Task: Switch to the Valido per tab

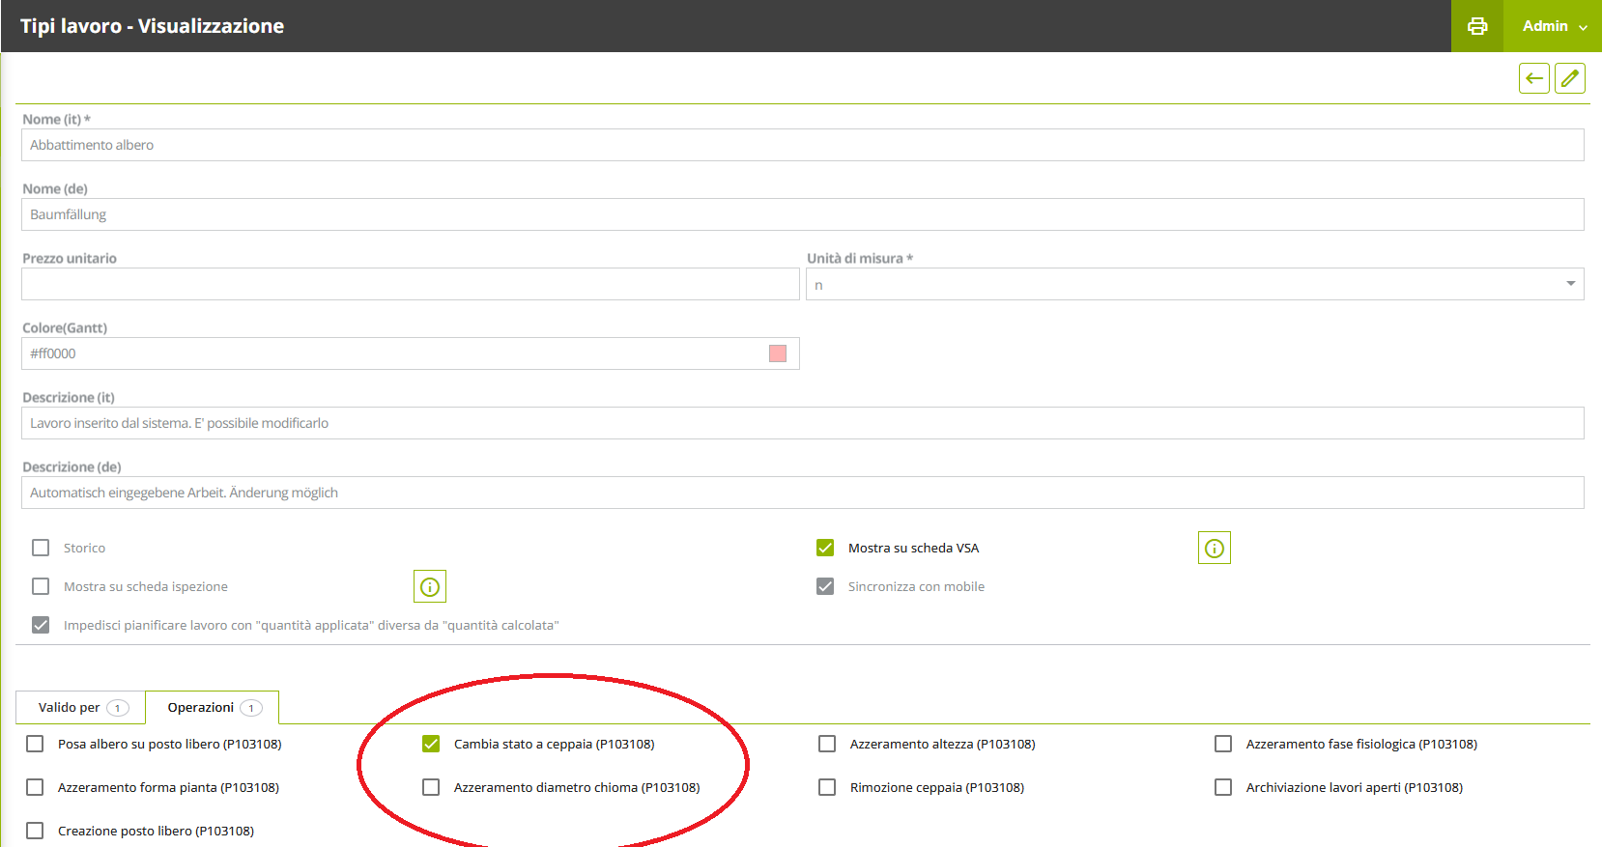Action: point(81,708)
